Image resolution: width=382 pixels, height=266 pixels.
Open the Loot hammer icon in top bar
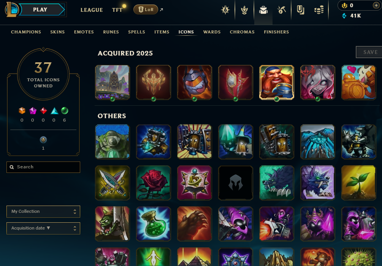(282, 10)
